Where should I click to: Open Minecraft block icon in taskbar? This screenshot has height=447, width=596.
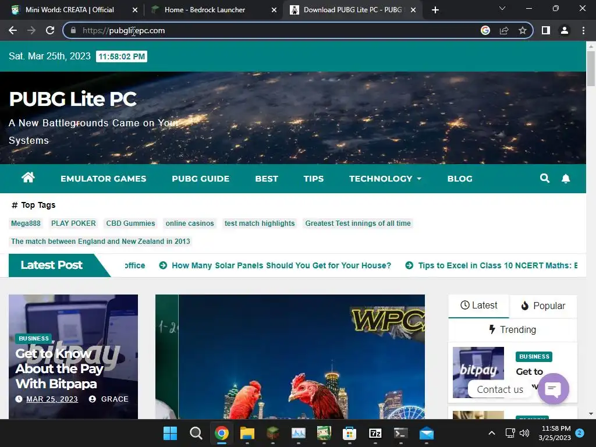[272, 433]
